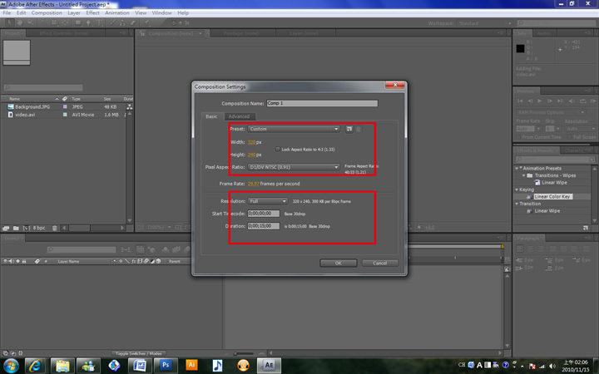Click the Project panel horizontal scrollbar

(x=94, y=228)
